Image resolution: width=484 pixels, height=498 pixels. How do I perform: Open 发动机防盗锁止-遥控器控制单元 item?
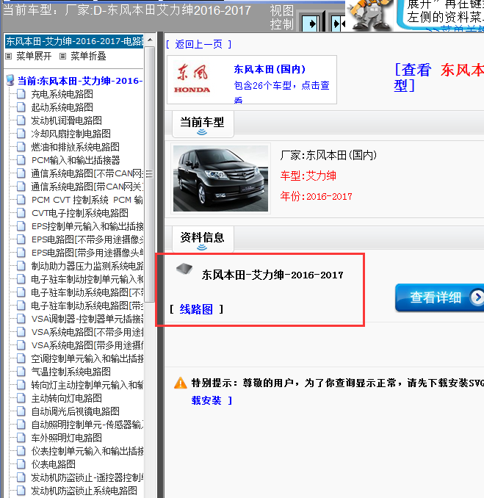(x=87, y=477)
